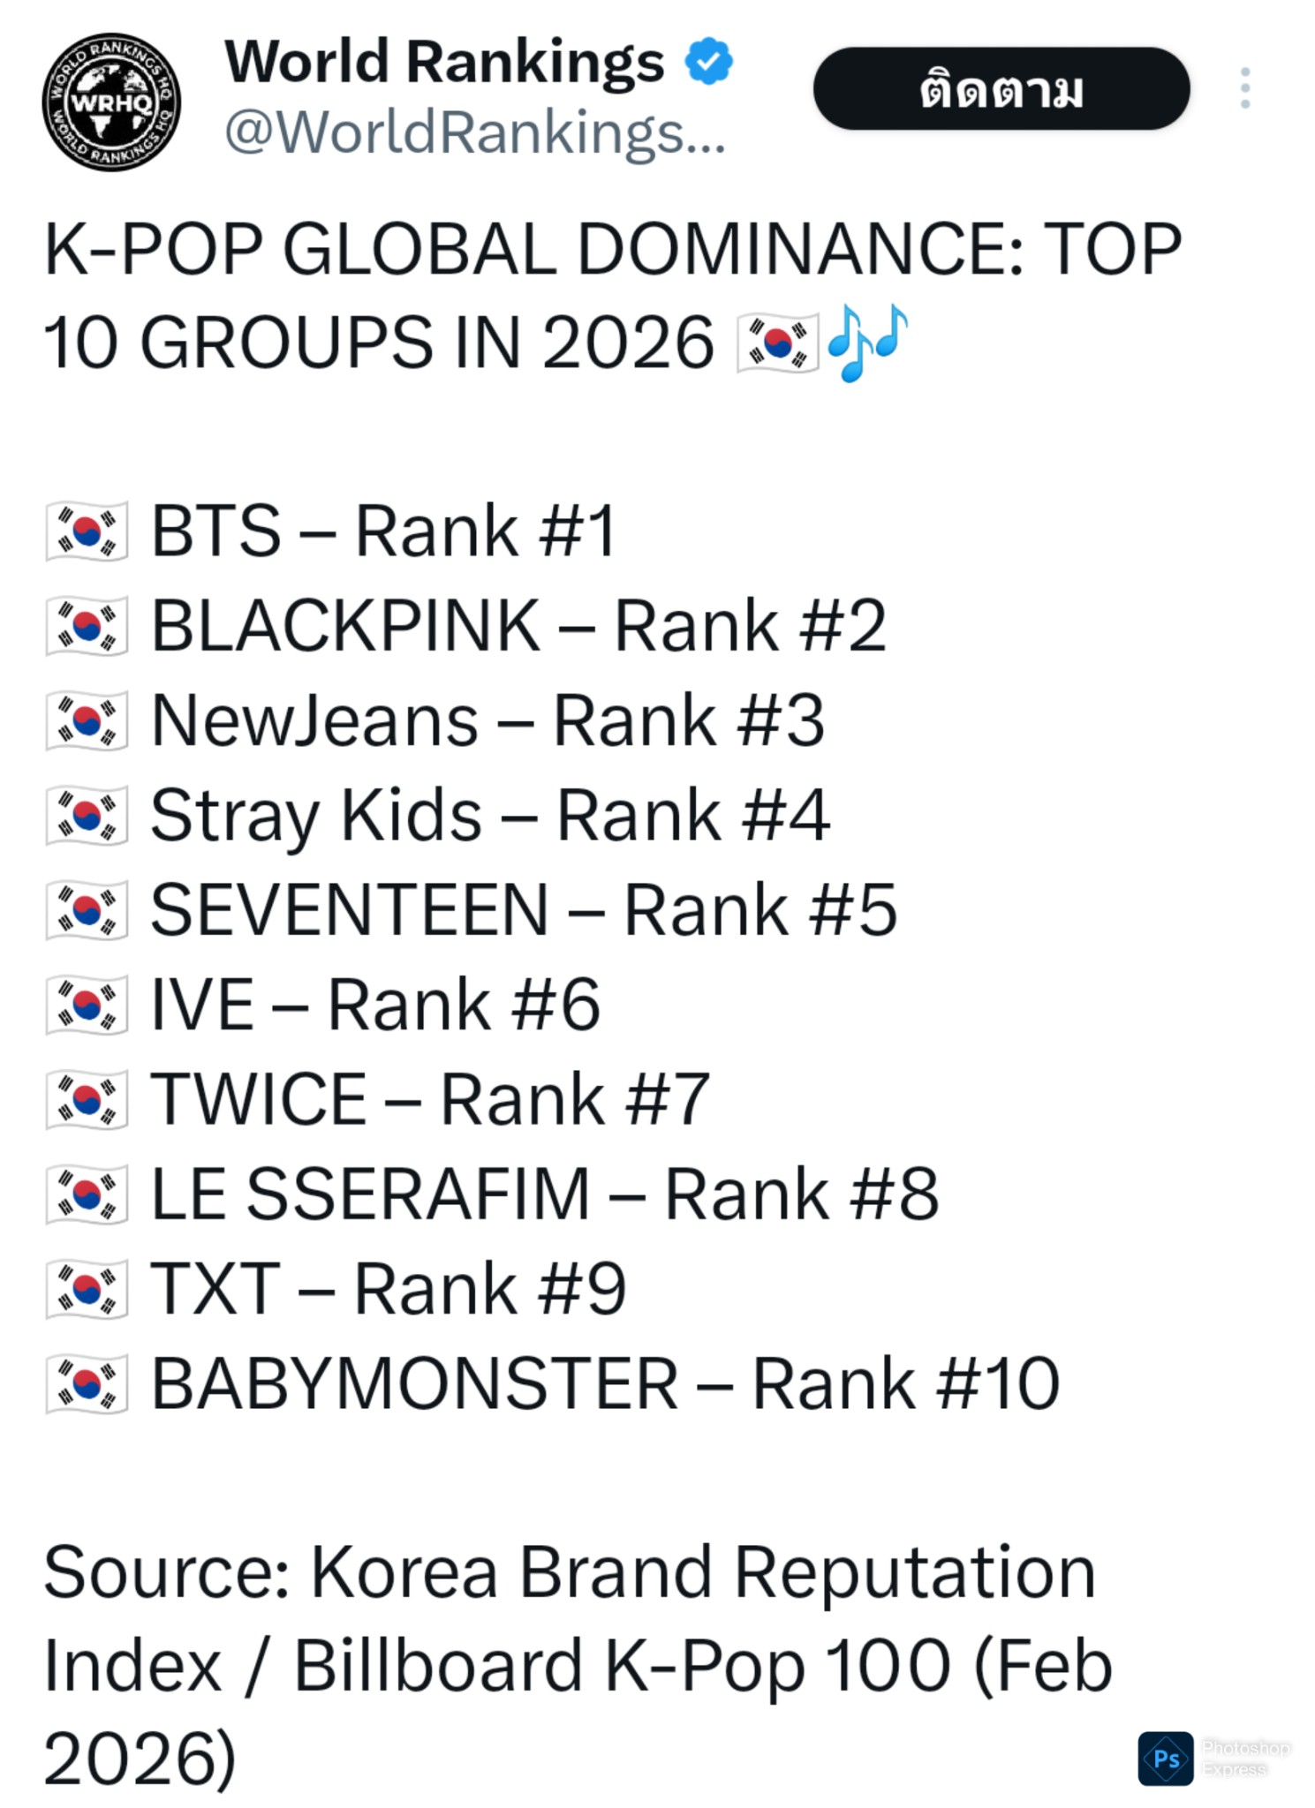Tap the ติดตาม follow button
The image size is (1315, 1808).
pyautogui.click(x=1001, y=89)
